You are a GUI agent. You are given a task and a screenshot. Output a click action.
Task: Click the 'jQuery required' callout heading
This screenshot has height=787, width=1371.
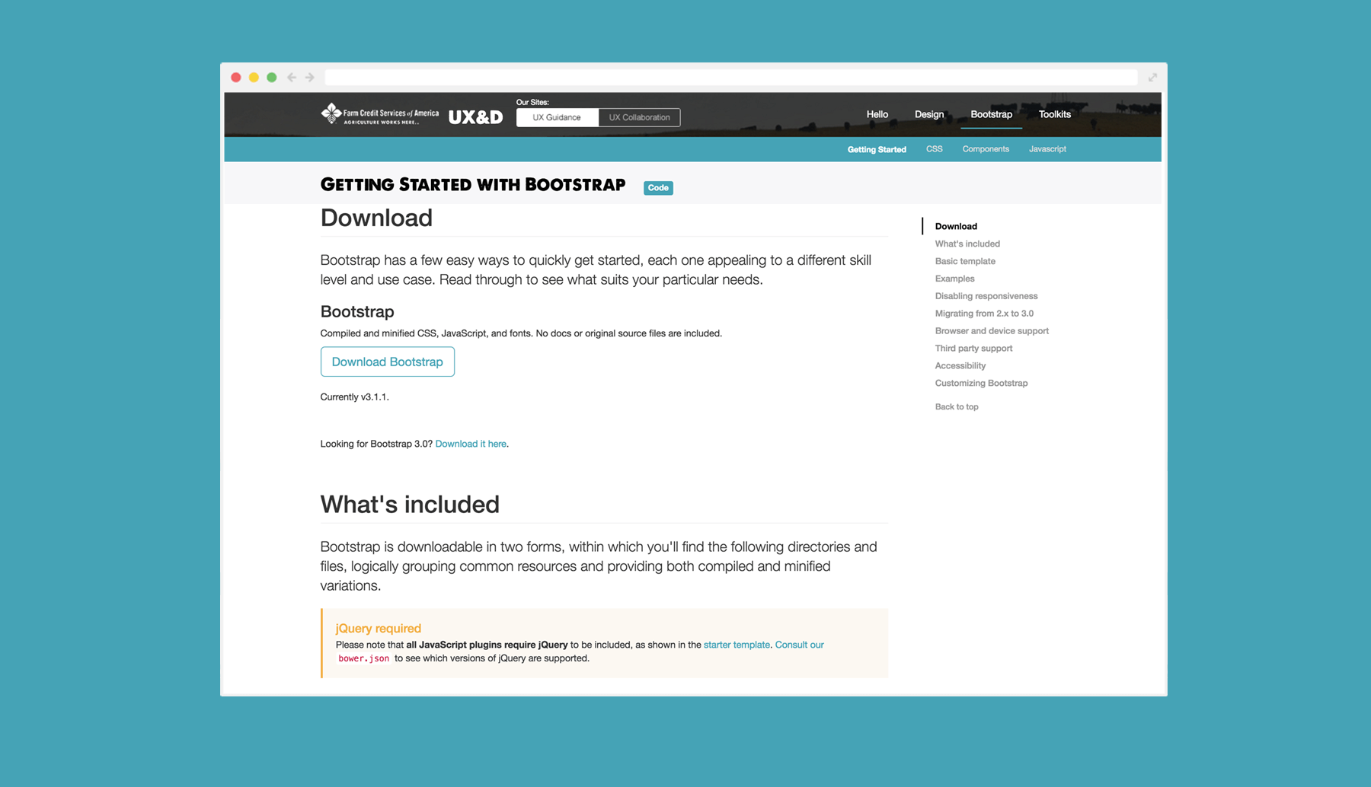379,629
